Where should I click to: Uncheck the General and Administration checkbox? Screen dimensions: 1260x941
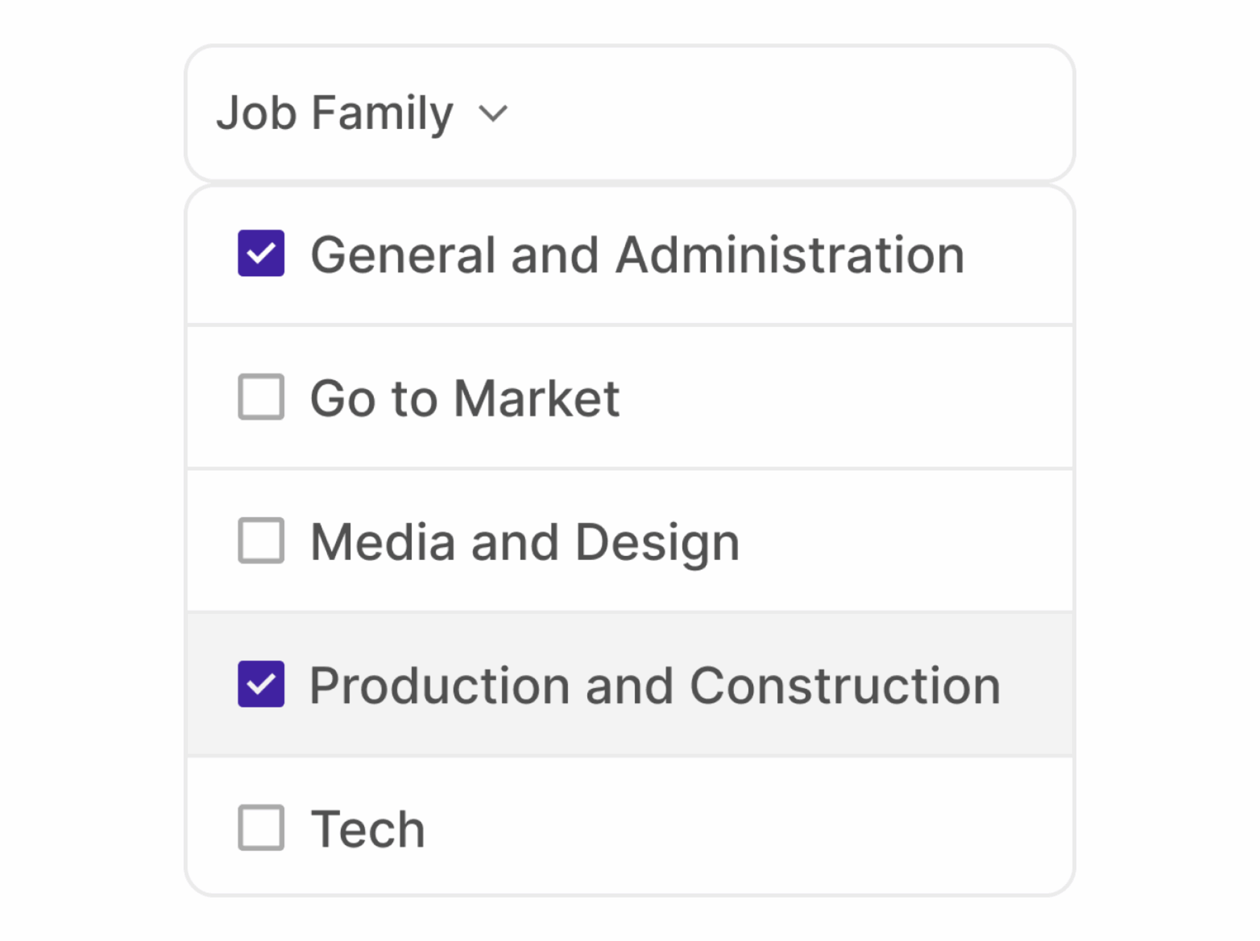261,253
